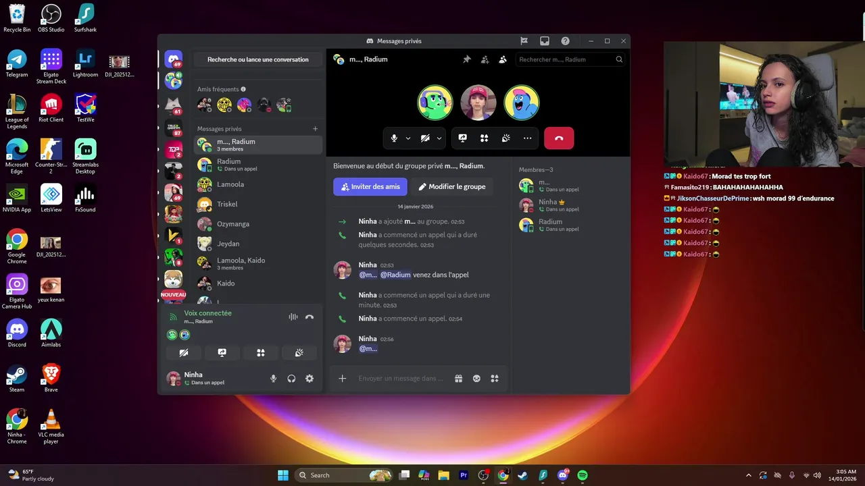Mute microphone in call controls

[x=394, y=138]
